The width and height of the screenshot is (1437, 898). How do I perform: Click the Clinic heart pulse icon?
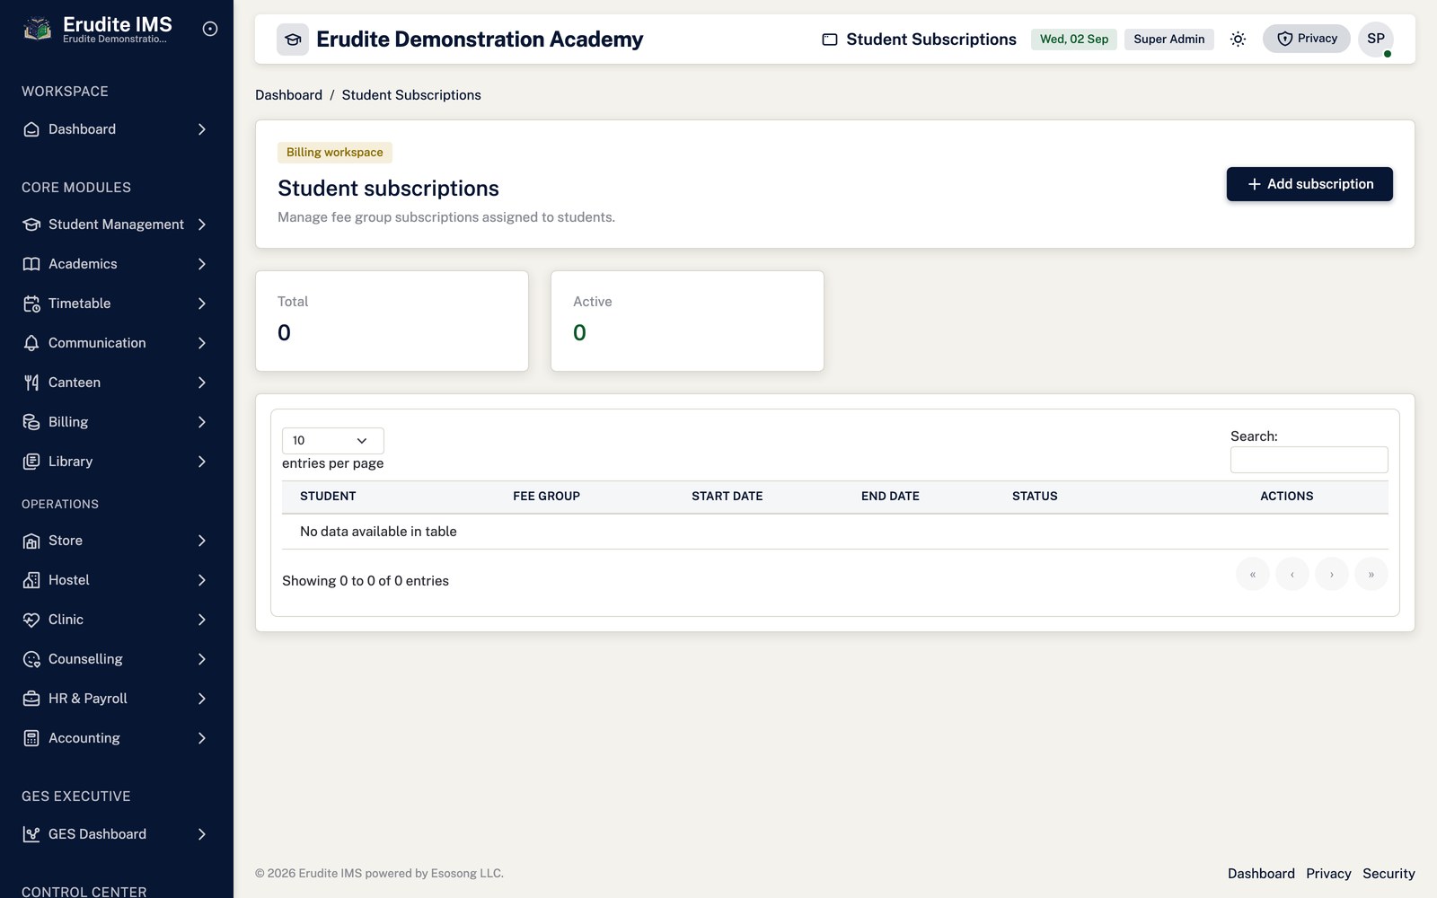point(31,620)
